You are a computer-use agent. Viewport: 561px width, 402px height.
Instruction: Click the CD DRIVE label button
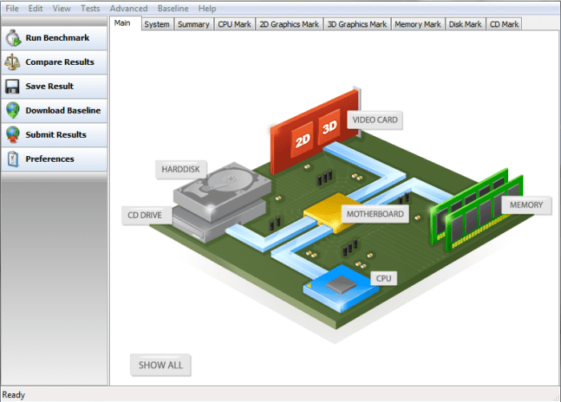click(145, 215)
